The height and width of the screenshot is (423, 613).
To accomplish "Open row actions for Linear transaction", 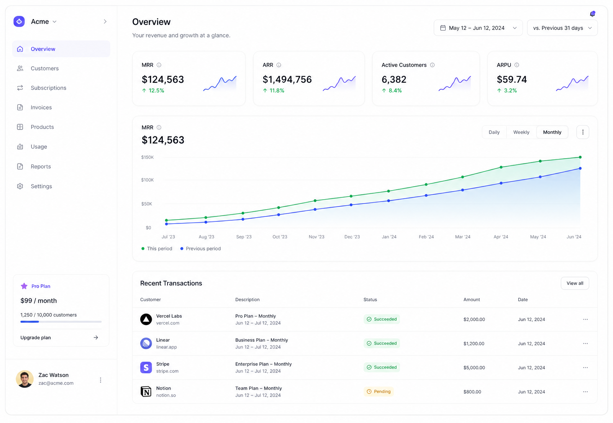I will (x=585, y=343).
